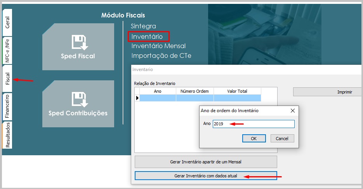This screenshot has height=189, width=363.
Task: Open the Sintegra menu entry
Action: (x=143, y=26)
